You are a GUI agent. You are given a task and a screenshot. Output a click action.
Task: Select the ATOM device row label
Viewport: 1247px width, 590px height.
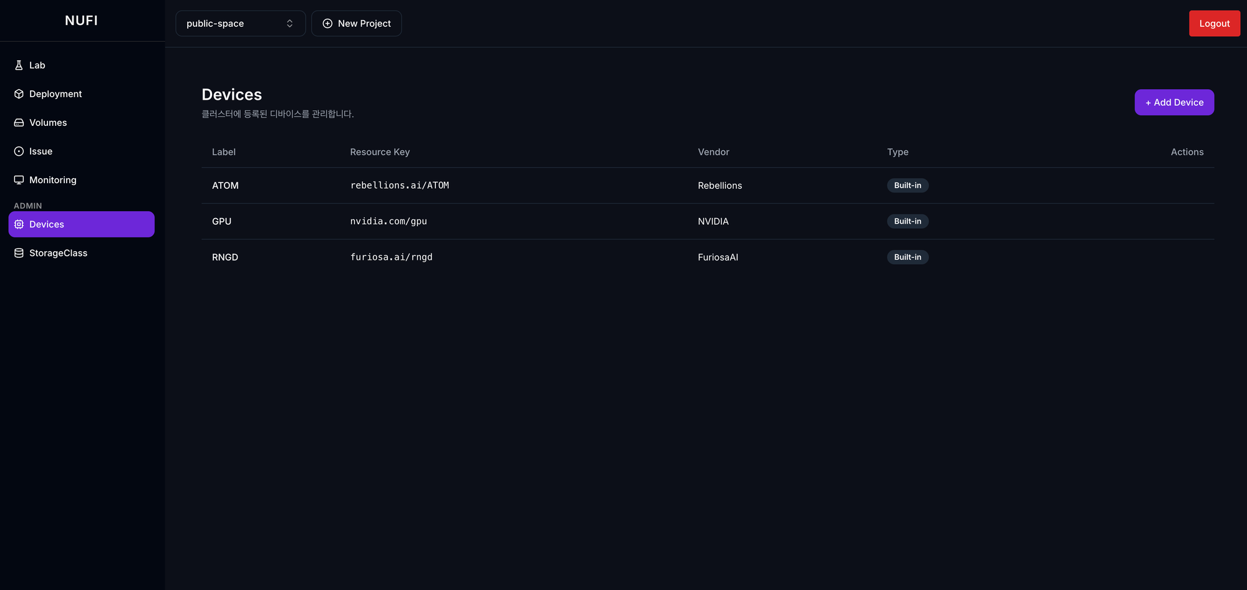(225, 186)
